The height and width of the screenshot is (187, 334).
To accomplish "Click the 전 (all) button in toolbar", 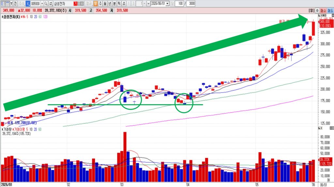I will 15,4.
